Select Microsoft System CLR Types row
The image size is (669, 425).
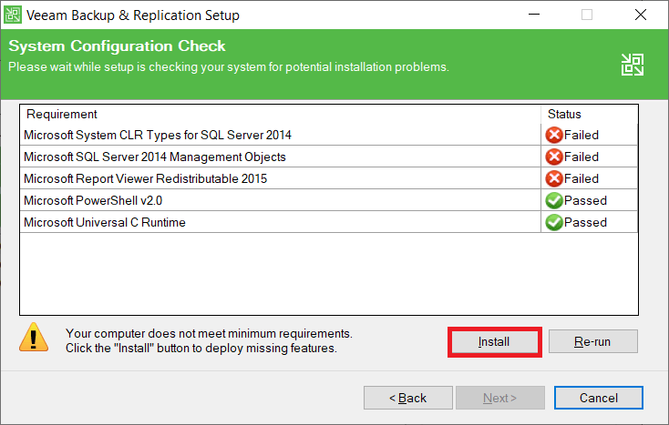158,135
